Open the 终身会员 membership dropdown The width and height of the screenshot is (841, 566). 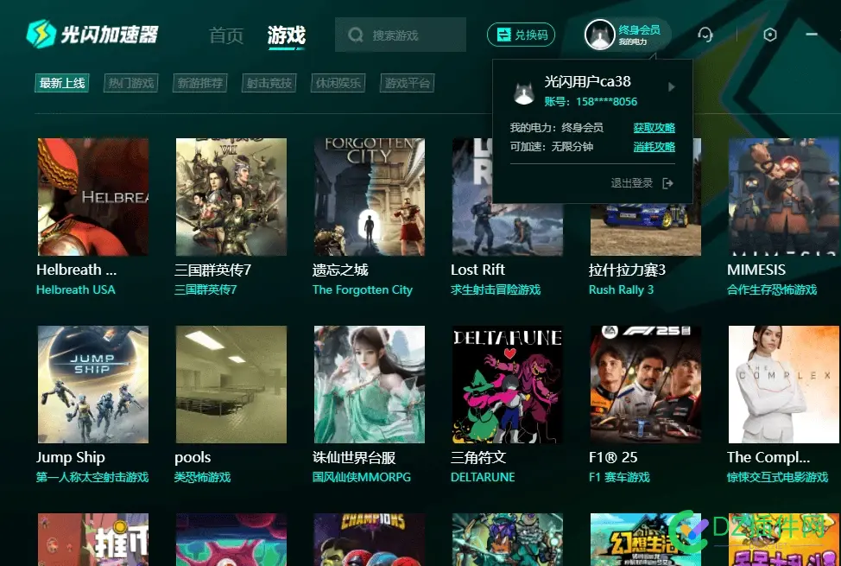639,35
